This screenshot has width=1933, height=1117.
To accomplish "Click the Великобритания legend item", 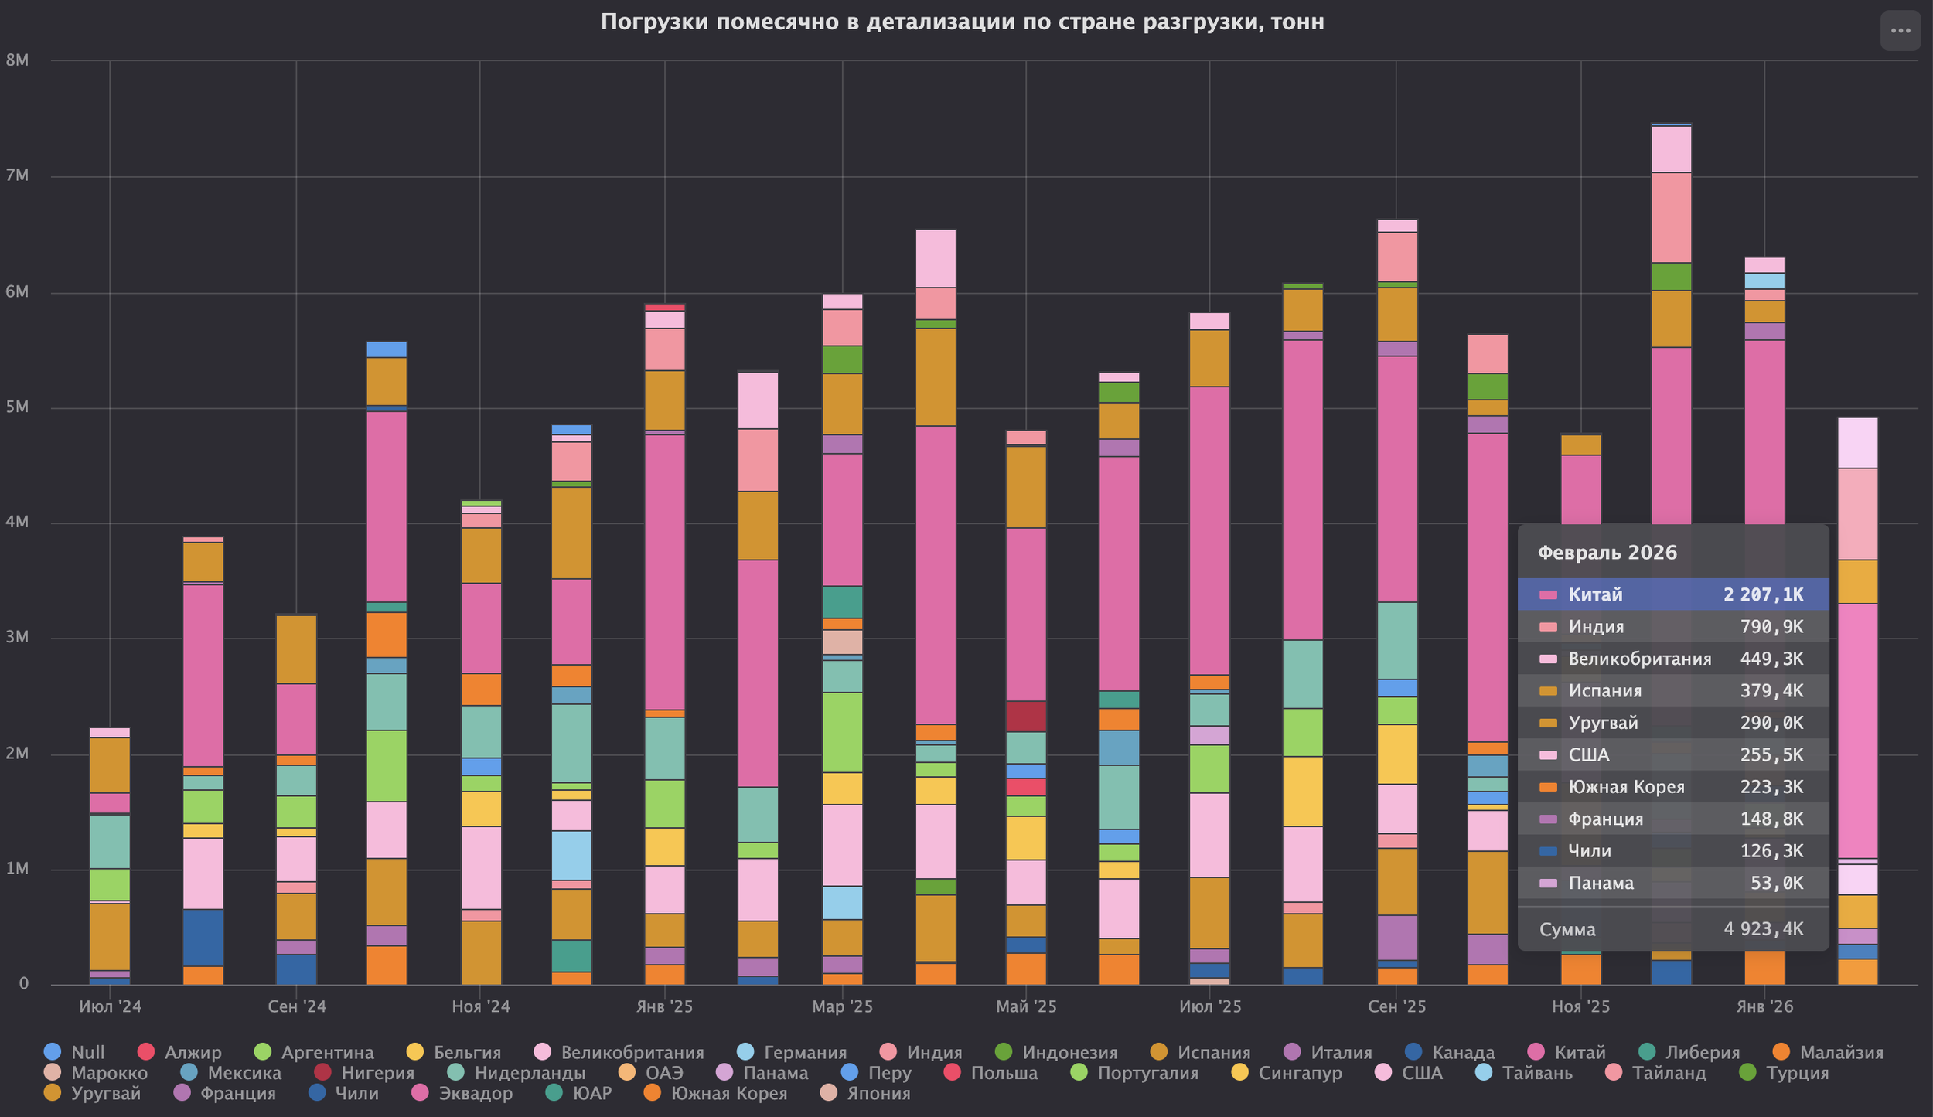I will coord(632,1052).
